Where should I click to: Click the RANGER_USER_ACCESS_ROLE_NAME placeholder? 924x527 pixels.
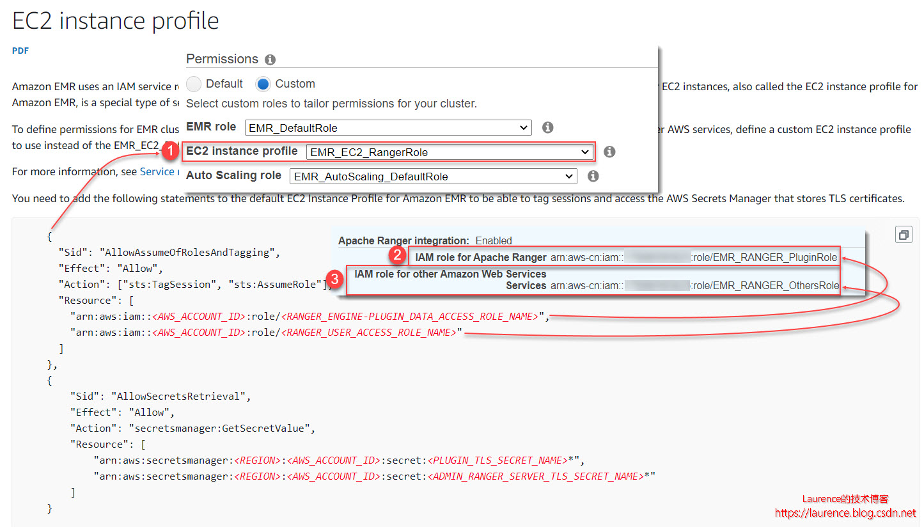click(x=369, y=332)
